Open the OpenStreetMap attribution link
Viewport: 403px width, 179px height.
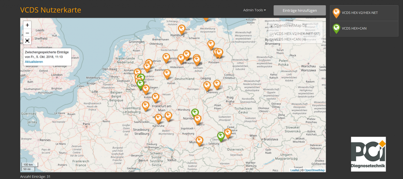click(x=314, y=170)
